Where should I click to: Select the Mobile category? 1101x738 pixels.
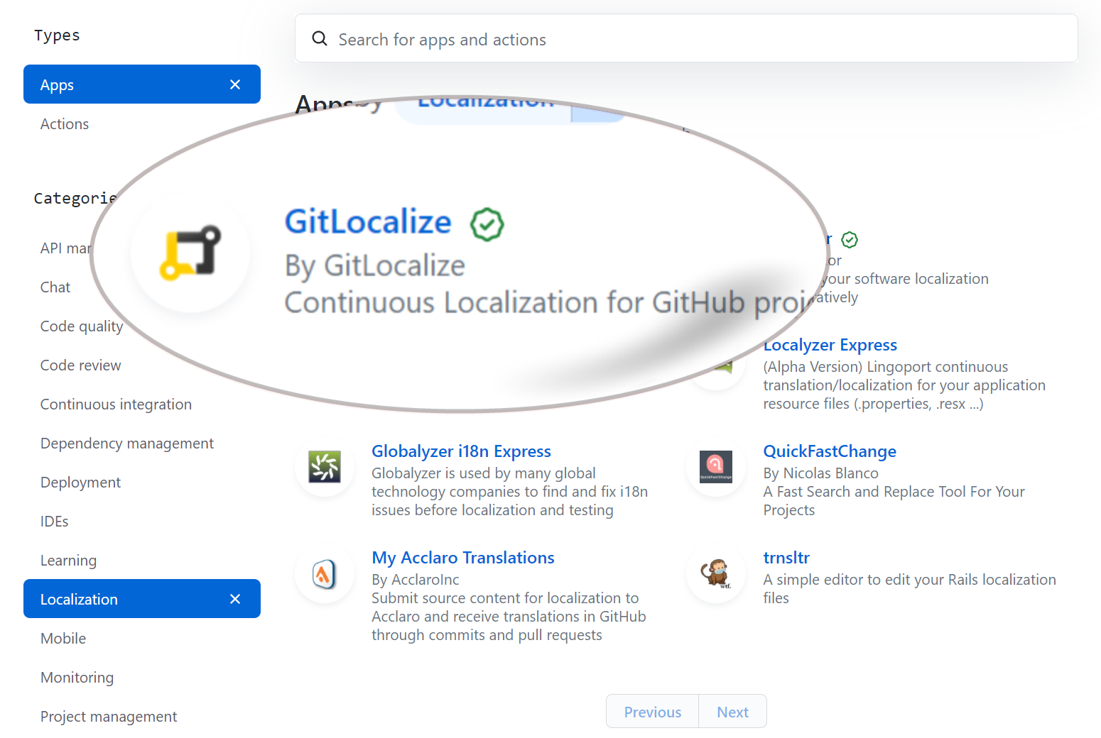pyautogui.click(x=63, y=638)
